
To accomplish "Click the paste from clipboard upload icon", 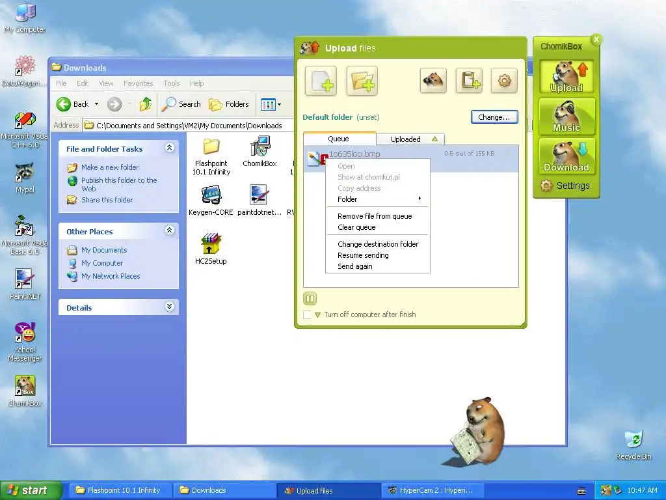I will (469, 80).
